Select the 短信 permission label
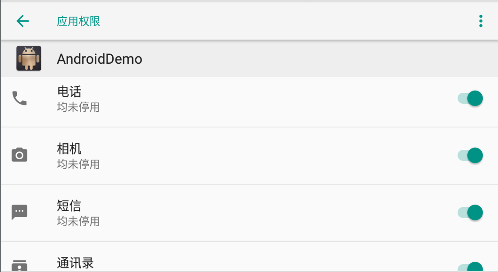The height and width of the screenshot is (272, 498). pos(69,206)
